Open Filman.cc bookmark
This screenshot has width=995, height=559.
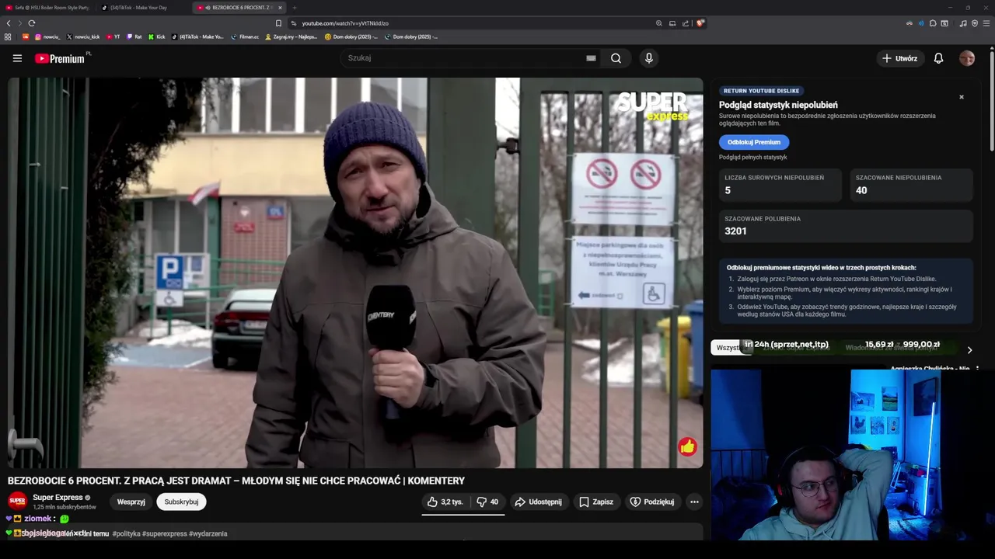(x=245, y=36)
